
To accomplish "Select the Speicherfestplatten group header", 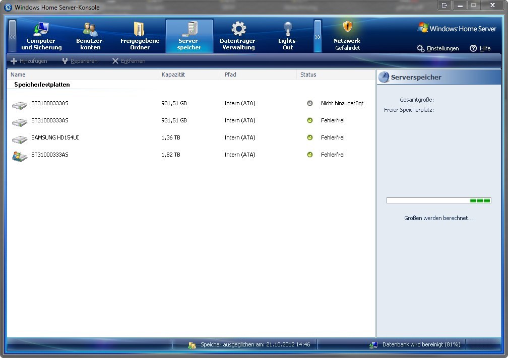I will click(42, 85).
